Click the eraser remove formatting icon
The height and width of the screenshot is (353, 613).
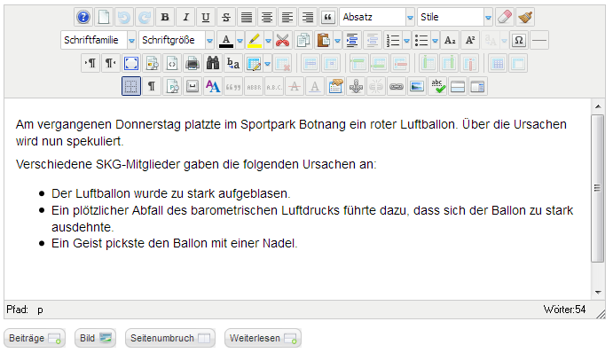pos(504,17)
